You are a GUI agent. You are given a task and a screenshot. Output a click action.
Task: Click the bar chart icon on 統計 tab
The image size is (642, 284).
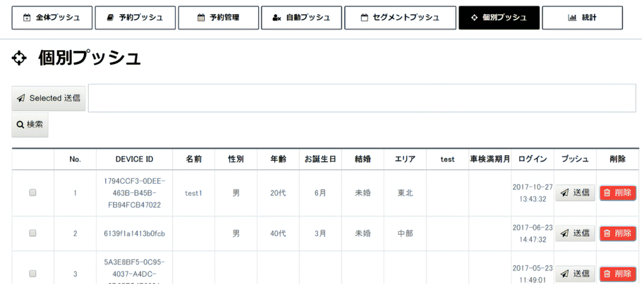572,18
